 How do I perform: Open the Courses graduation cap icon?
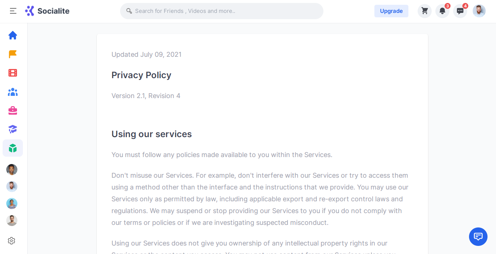13,129
